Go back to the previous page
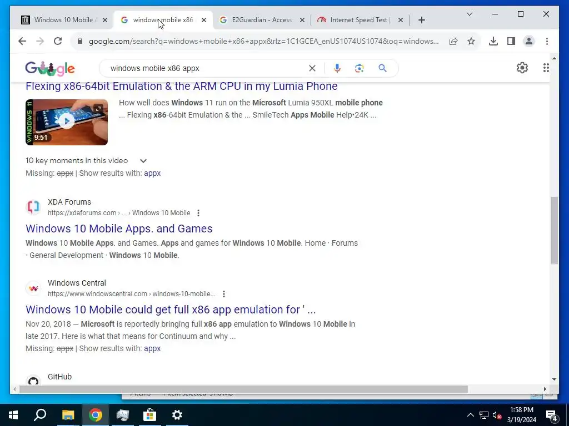The image size is (569, 426). click(x=22, y=41)
